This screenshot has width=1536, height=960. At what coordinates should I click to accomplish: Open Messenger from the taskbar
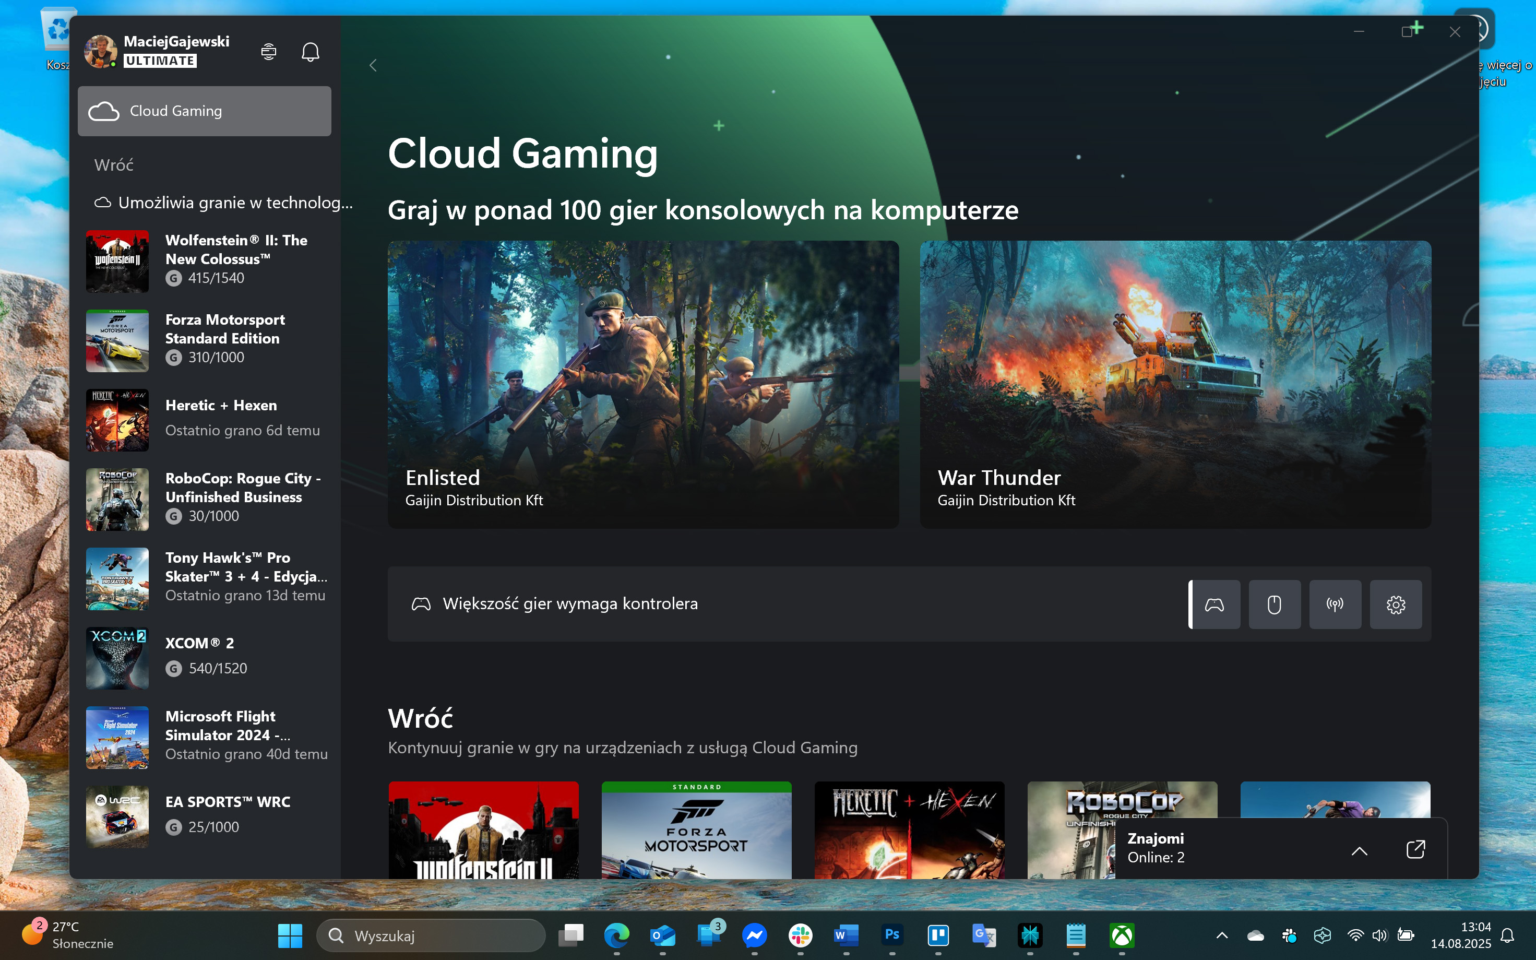(755, 935)
